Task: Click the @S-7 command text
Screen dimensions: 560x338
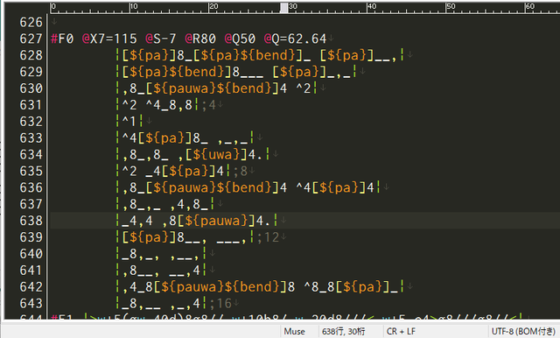Action: 161,39
